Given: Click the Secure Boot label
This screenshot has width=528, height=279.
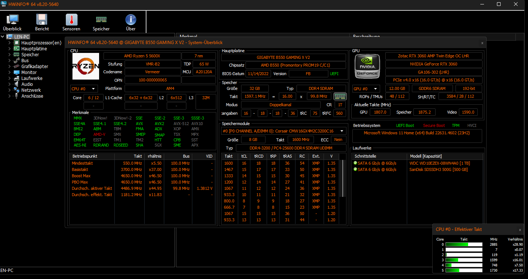Looking at the screenshot, I should [434, 125].
